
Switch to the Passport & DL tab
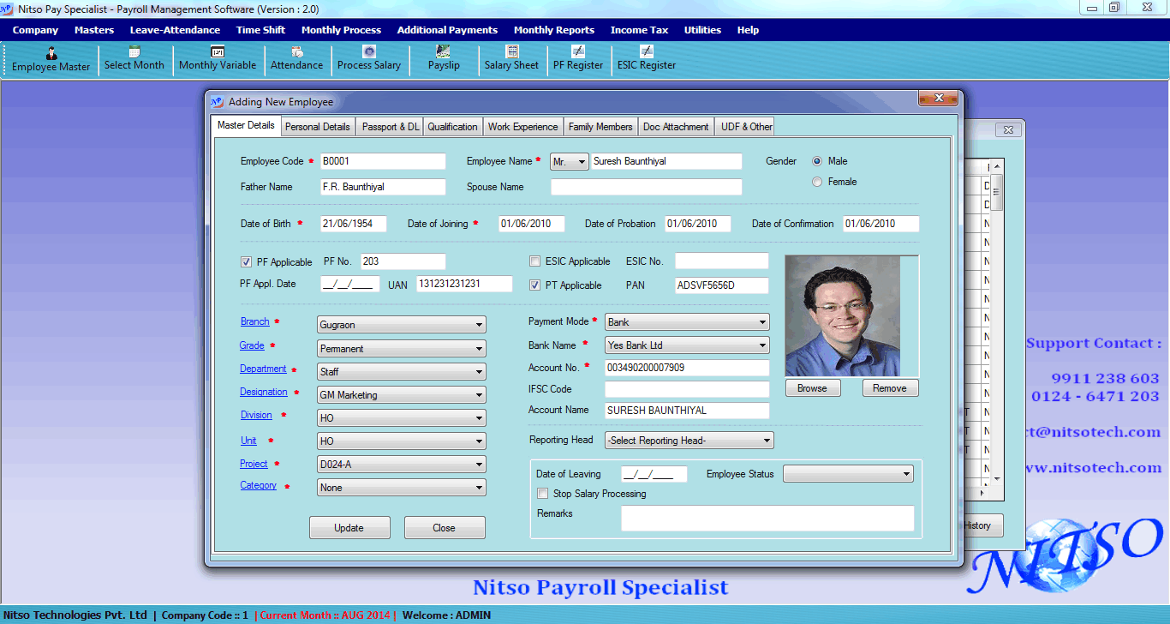(391, 127)
